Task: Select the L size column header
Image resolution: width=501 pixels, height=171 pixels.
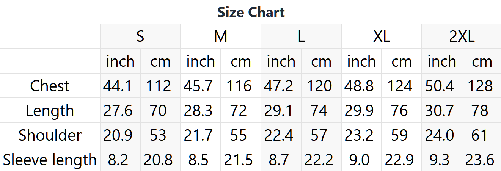Action: coord(301,36)
